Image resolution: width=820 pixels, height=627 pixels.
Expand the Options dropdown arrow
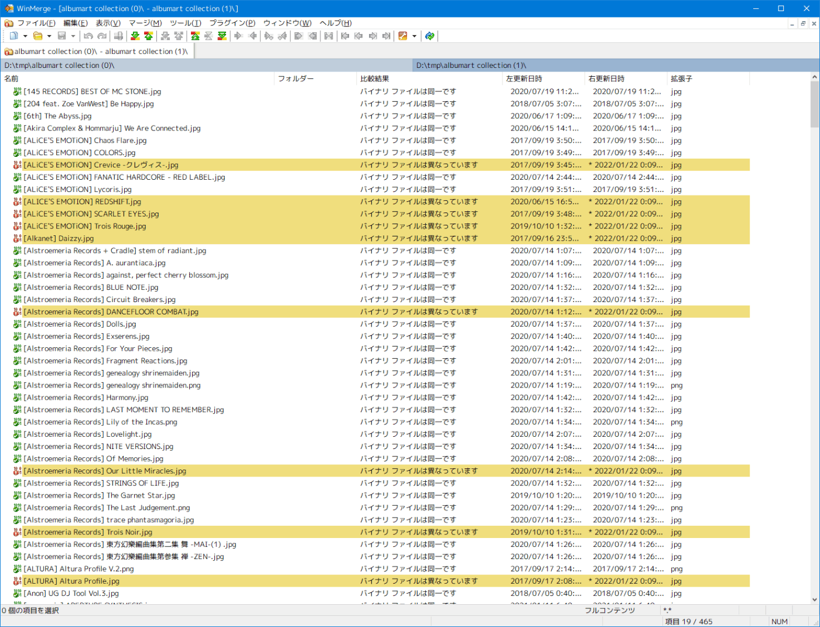pyautogui.click(x=414, y=36)
